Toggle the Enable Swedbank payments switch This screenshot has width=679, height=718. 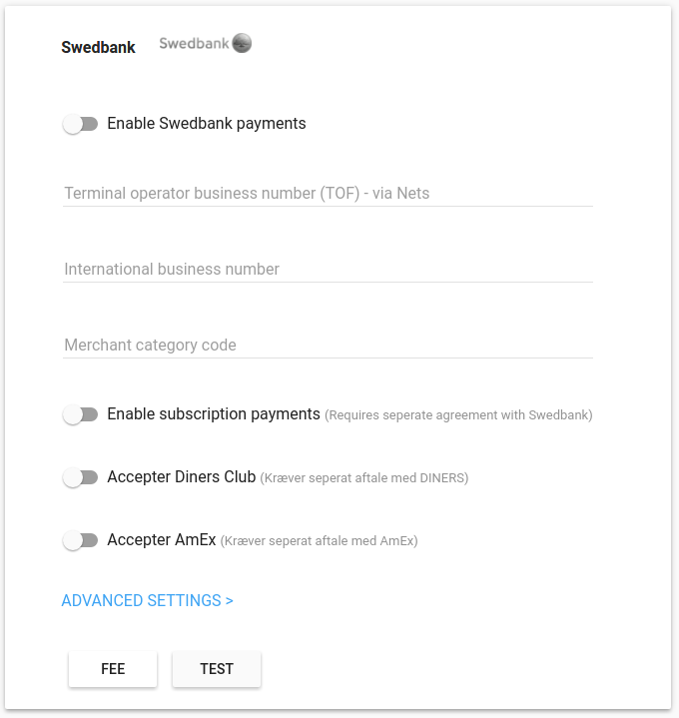pos(81,124)
